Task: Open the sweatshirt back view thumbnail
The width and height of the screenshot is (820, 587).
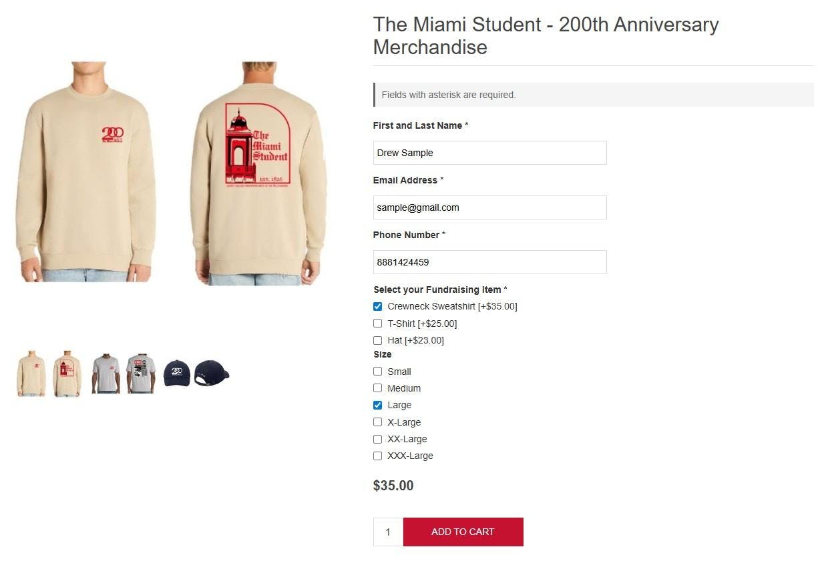Action: pyautogui.click(x=67, y=374)
